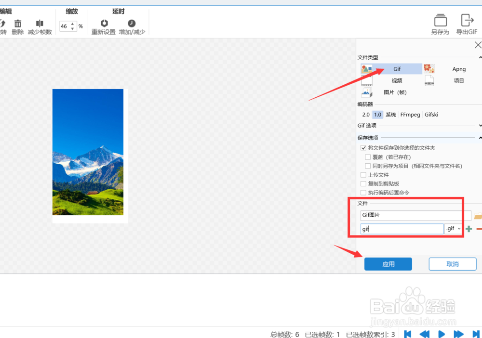Click the red minus icon beside filename

tap(479, 229)
